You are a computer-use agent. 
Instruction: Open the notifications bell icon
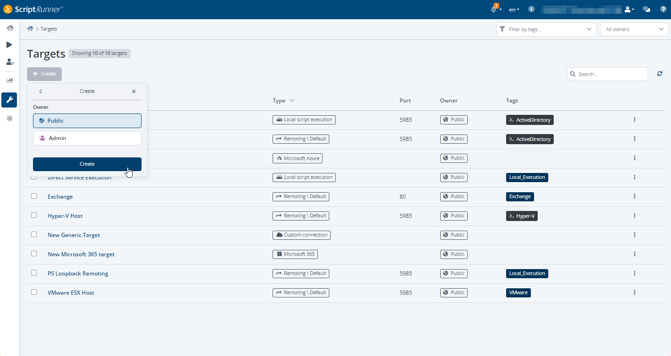coord(494,9)
